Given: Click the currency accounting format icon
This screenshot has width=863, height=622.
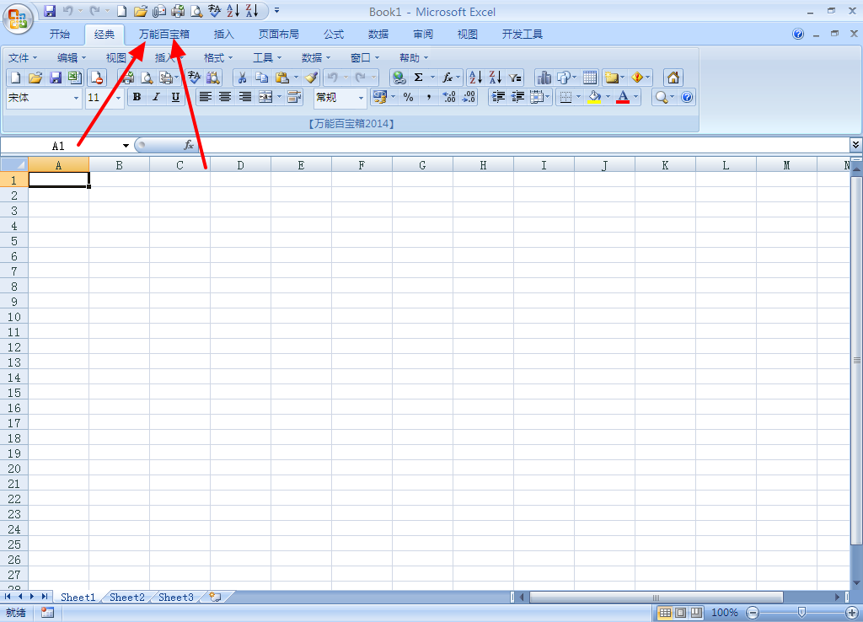Looking at the screenshot, I should tap(380, 98).
